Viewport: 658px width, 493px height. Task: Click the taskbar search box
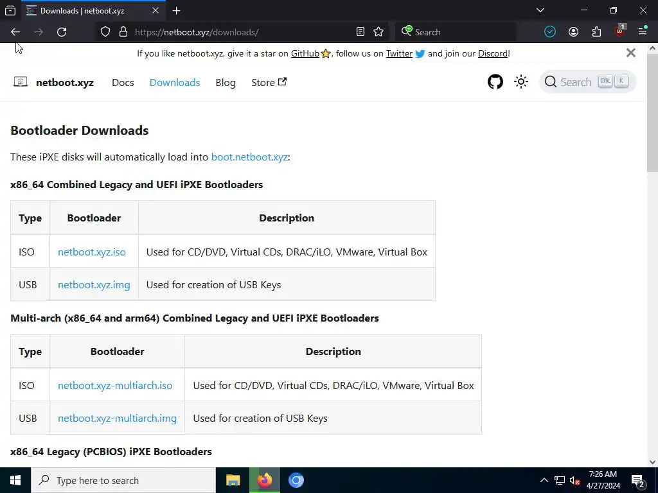pyautogui.click(x=123, y=480)
